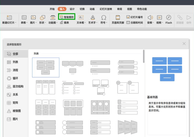Open the 幻灯片放映 tab
Viewport: 194px width, 137px height.
(106, 9)
